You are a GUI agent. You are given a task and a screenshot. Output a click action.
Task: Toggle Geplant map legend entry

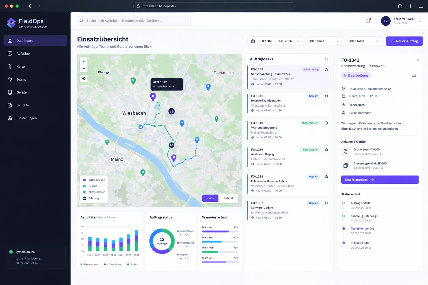[90, 186]
